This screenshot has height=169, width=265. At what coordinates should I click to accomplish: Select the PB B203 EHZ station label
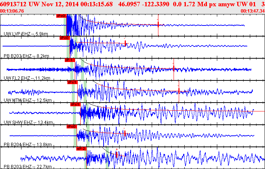point(26,56)
